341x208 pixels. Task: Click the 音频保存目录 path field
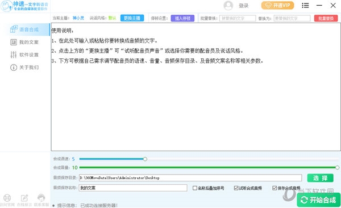[190, 177]
